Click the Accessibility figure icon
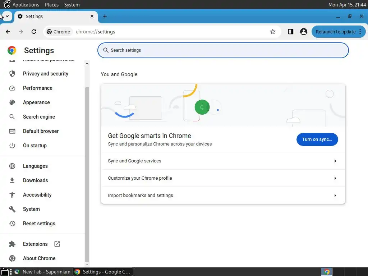Screen dimensions: 368x276 coord(12,195)
